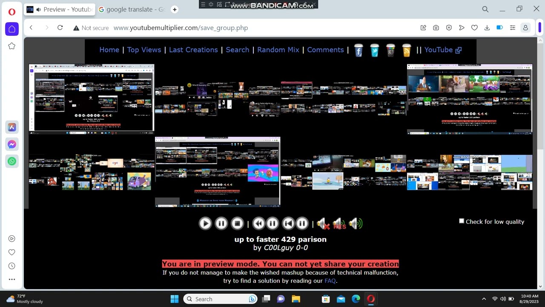
Task: Click the Facebook cup icon
Action: pos(359,50)
